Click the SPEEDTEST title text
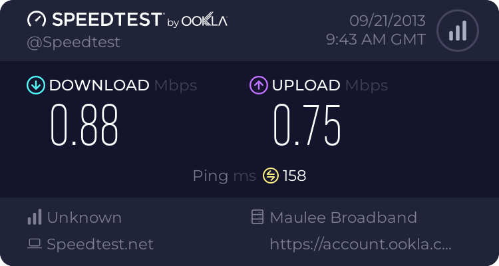This screenshot has width=499, height=266. pos(106,20)
